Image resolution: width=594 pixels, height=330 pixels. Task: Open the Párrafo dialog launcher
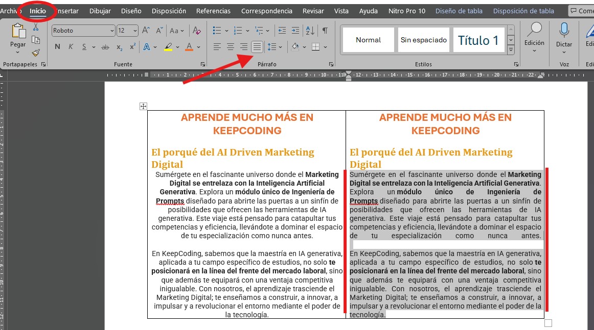[331, 64]
